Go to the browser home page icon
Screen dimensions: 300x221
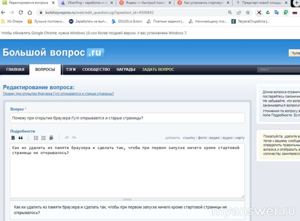[x=30, y=13]
